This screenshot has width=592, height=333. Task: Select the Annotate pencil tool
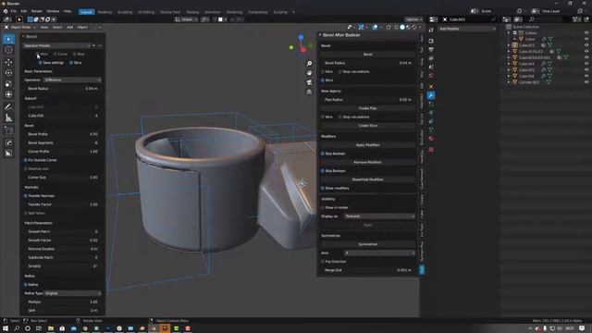click(x=8, y=107)
